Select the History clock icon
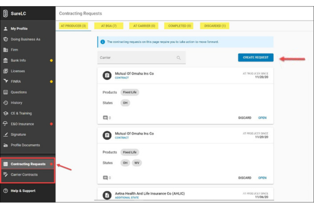Screen dimensions: 314x209 click(x=6, y=103)
